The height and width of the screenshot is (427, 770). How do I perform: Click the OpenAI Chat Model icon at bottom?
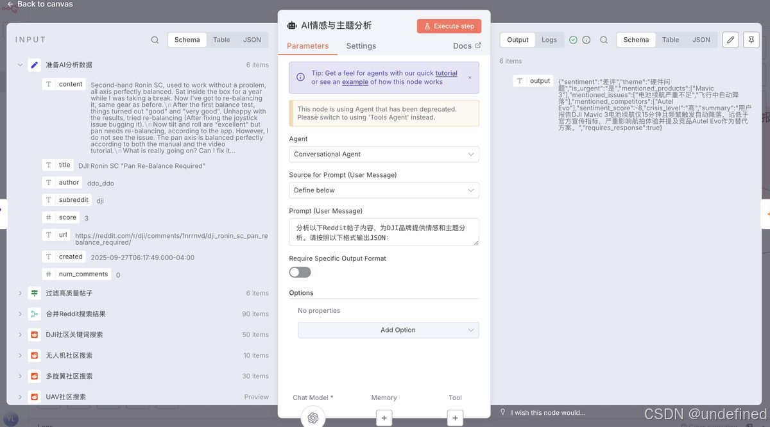(312, 417)
